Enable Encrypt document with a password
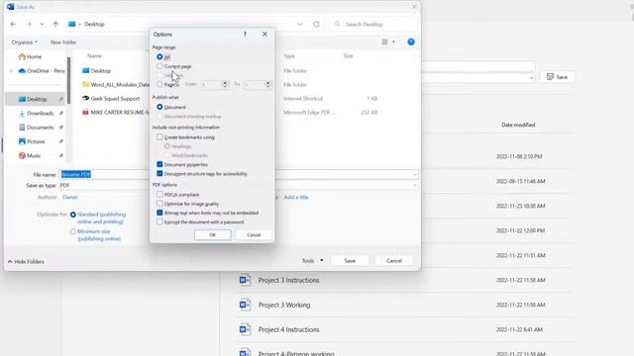 159,222
